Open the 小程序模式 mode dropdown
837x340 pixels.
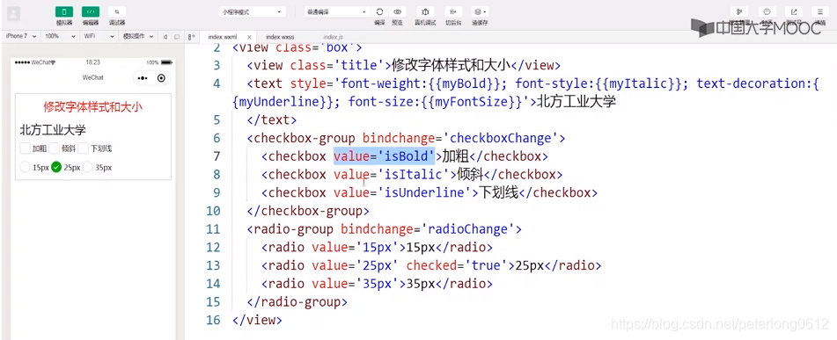(x=253, y=11)
